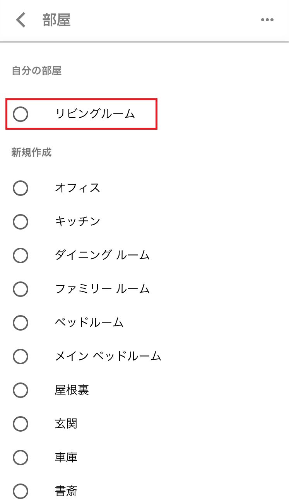
Task: Select the 車庫 radio button
Action: [21, 458]
